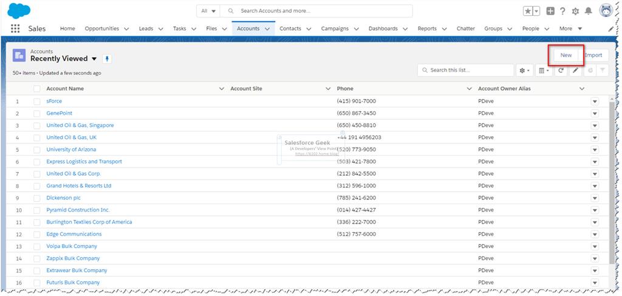Check Grand Hotels & Resorts Ltd checkbox
The image size is (622, 296).
[37, 186]
